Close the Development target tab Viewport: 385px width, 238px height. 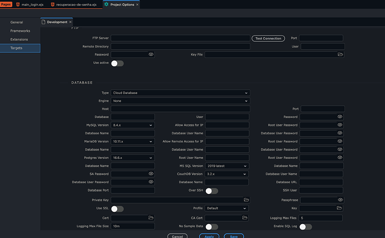[x=70, y=22]
